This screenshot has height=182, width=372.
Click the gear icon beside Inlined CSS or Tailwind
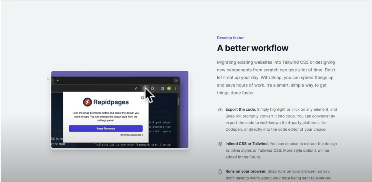tap(220, 144)
